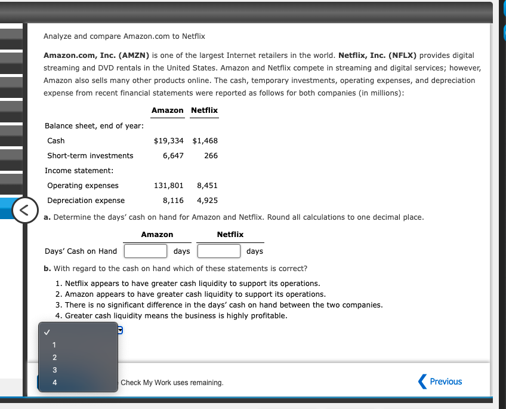This screenshot has width=506, height=409.
Task: Click Netflix short-term investments 266
Action: (x=211, y=156)
